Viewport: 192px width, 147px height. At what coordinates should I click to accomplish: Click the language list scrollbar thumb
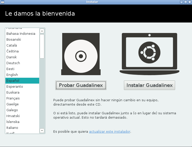click(x=42, y=46)
